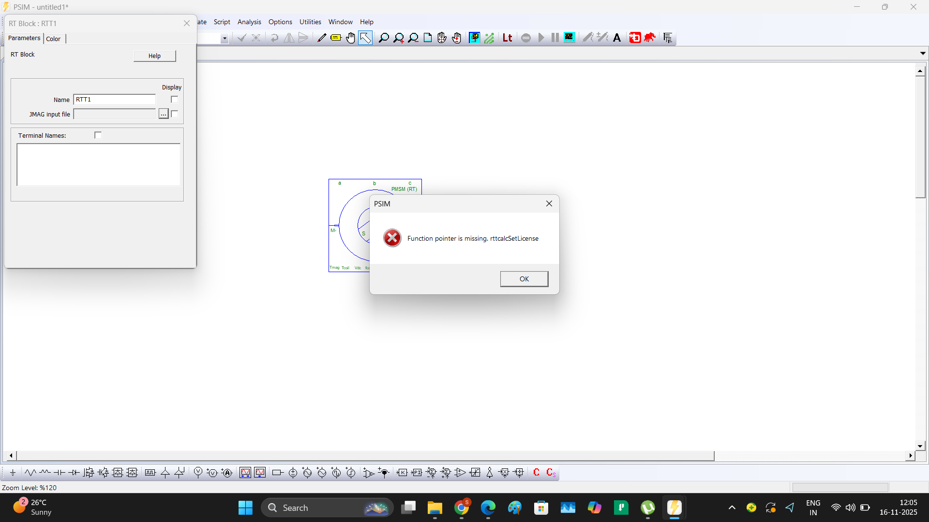Click the Help button in RT Block
The width and height of the screenshot is (929, 522).
(x=154, y=56)
